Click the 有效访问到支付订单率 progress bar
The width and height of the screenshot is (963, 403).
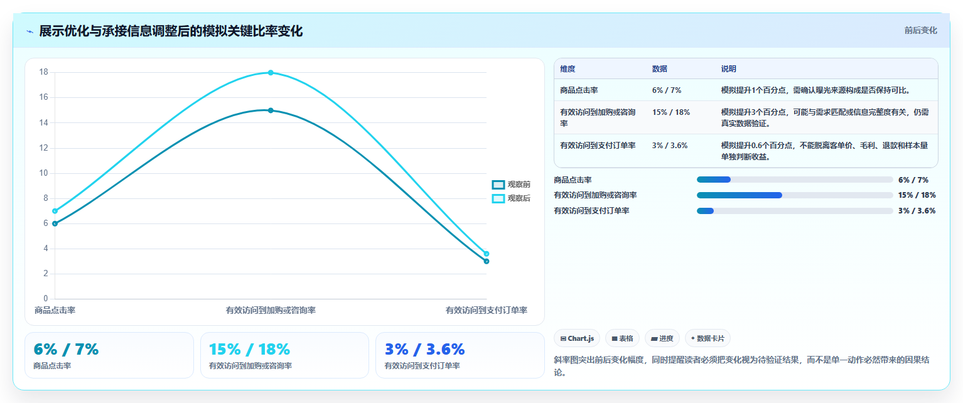pyautogui.click(x=795, y=211)
